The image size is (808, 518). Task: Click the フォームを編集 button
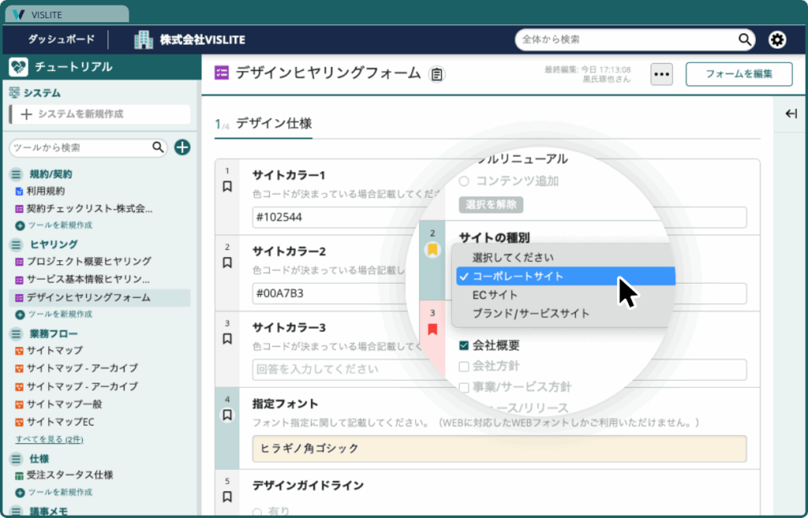click(739, 74)
